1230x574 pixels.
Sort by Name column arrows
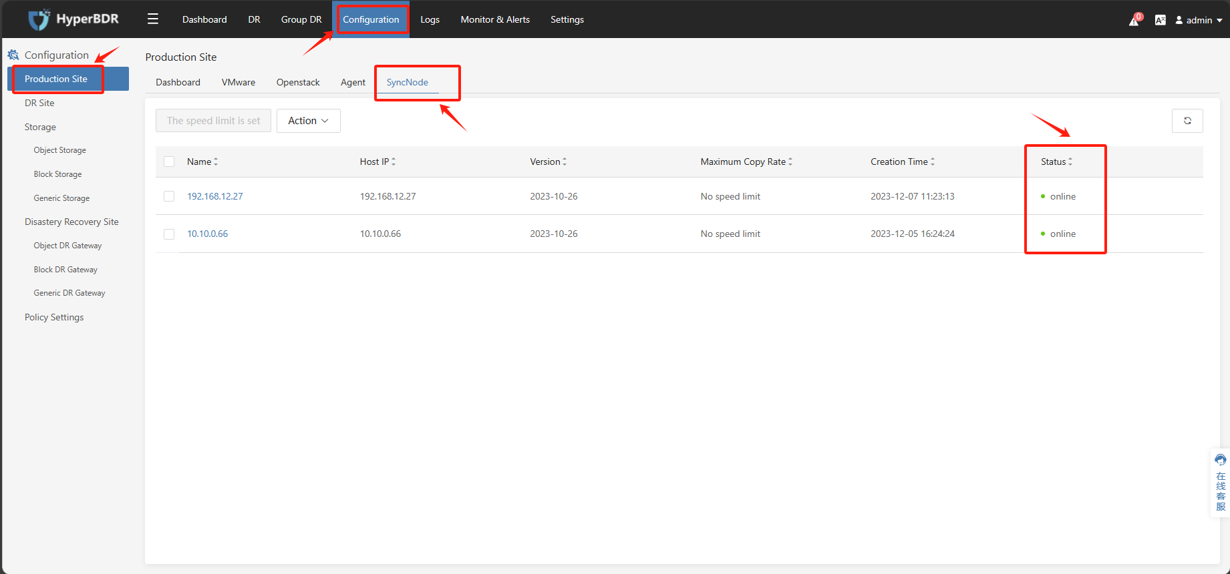[216, 162]
